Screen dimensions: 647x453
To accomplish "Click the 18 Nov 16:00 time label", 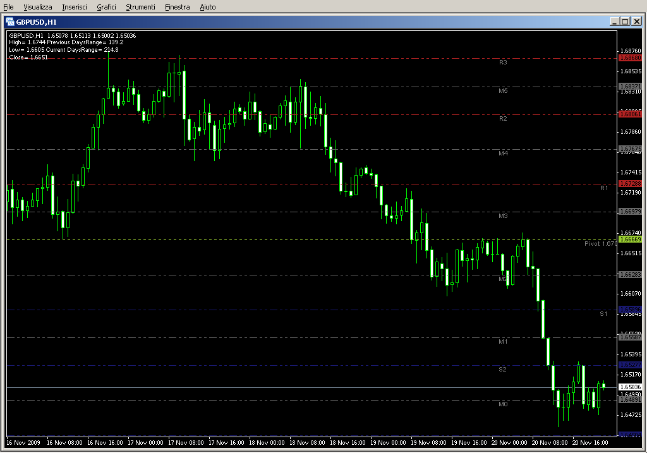I will point(348,443).
